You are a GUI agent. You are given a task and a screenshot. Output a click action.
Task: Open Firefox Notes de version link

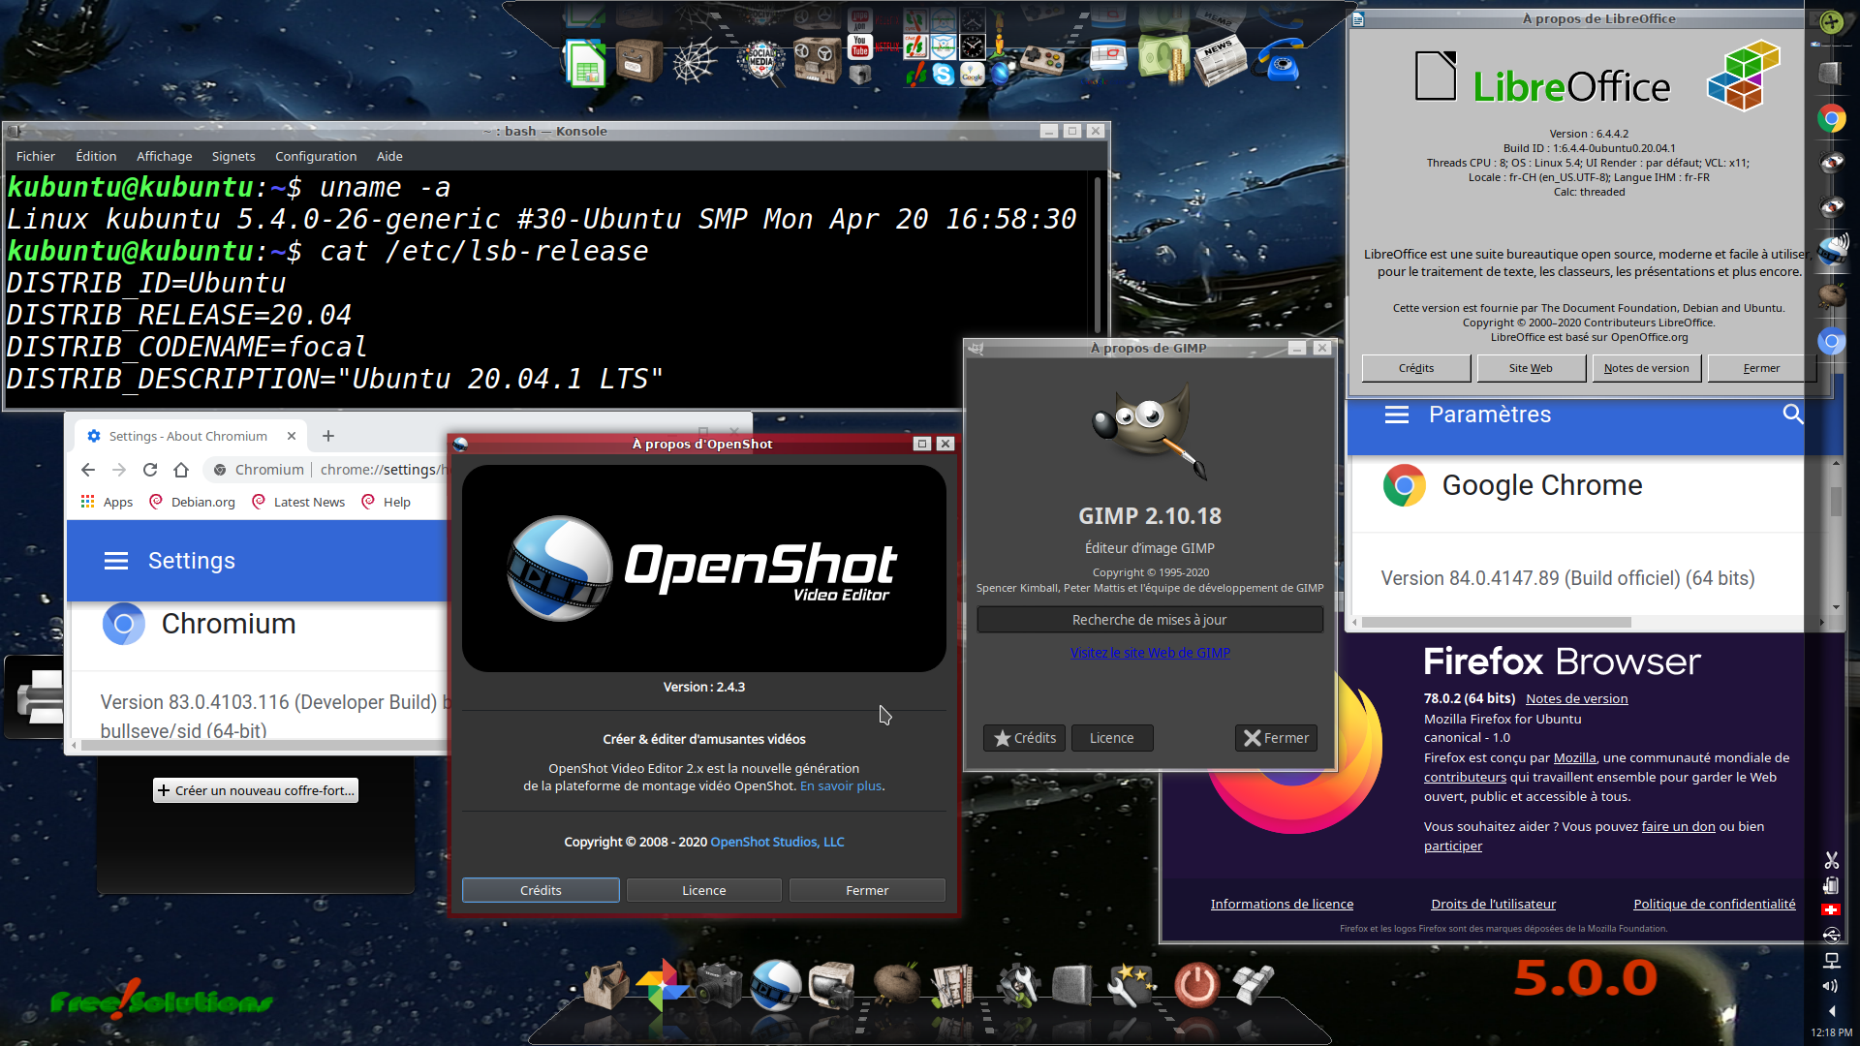point(1576,698)
